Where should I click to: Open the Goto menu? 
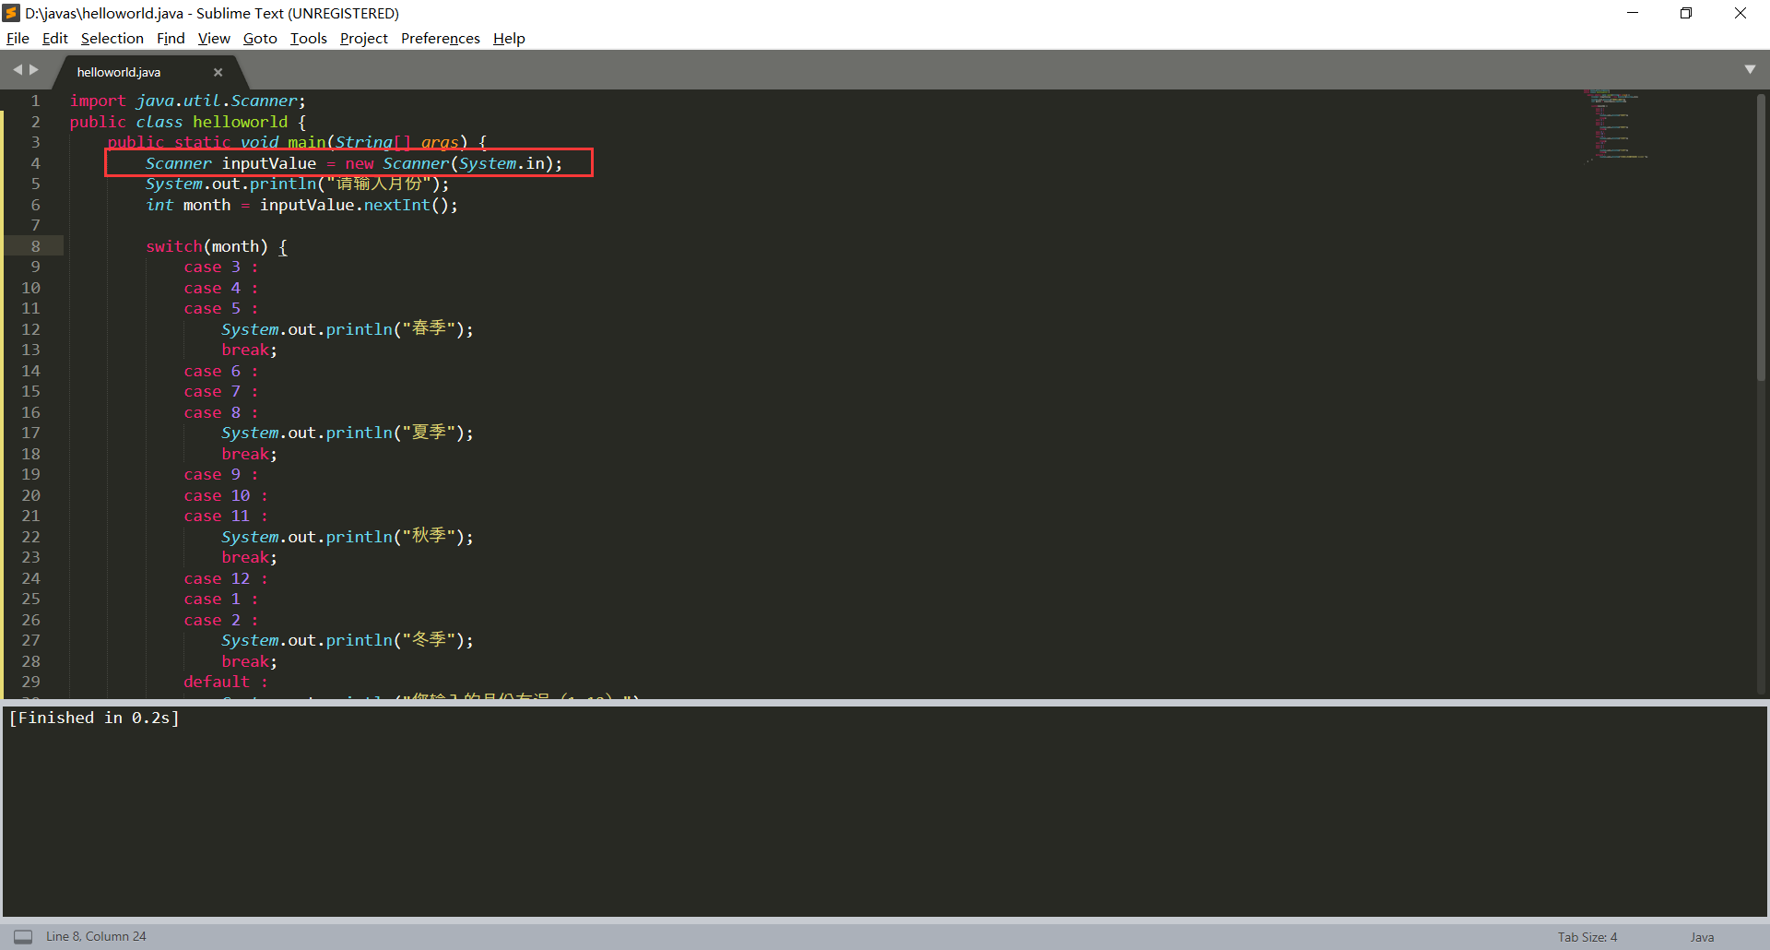tap(260, 38)
